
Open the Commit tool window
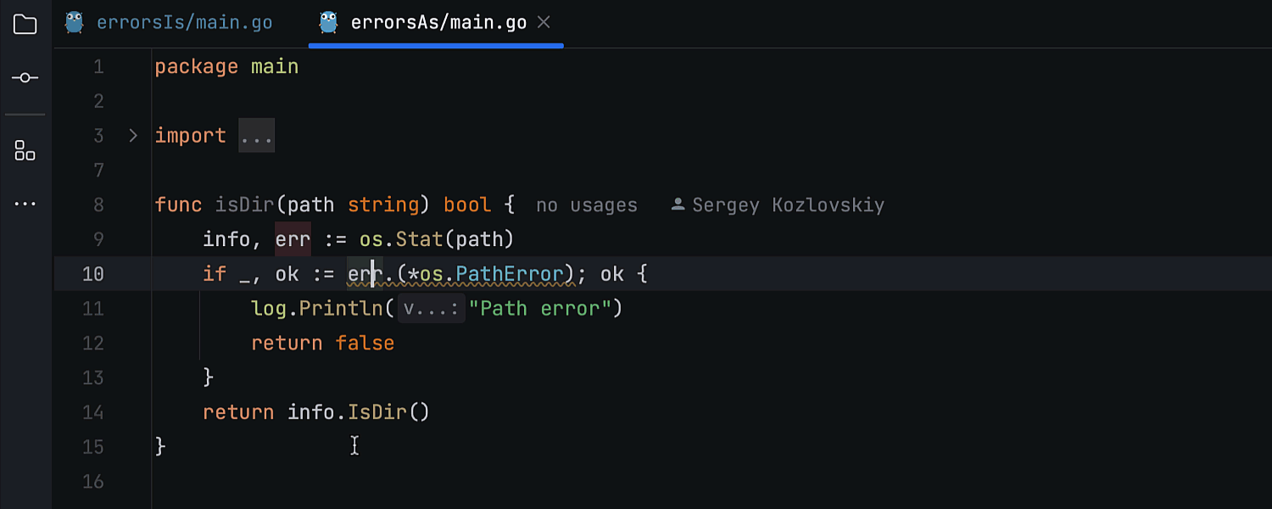25,78
